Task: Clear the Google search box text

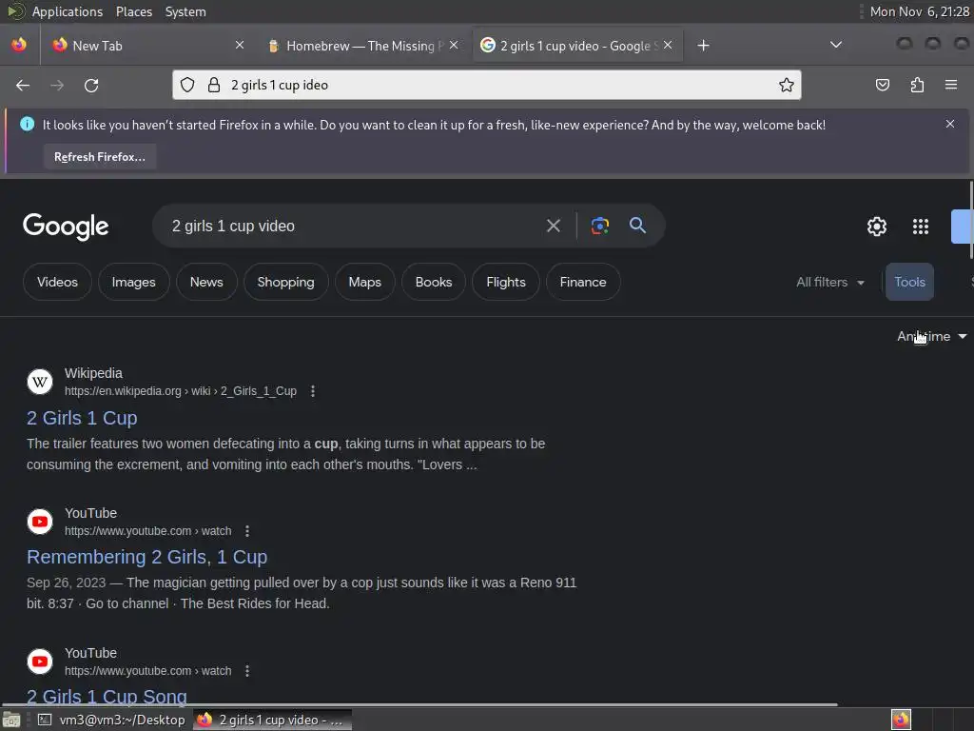Action: pyautogui.click(x=554, y=226)
